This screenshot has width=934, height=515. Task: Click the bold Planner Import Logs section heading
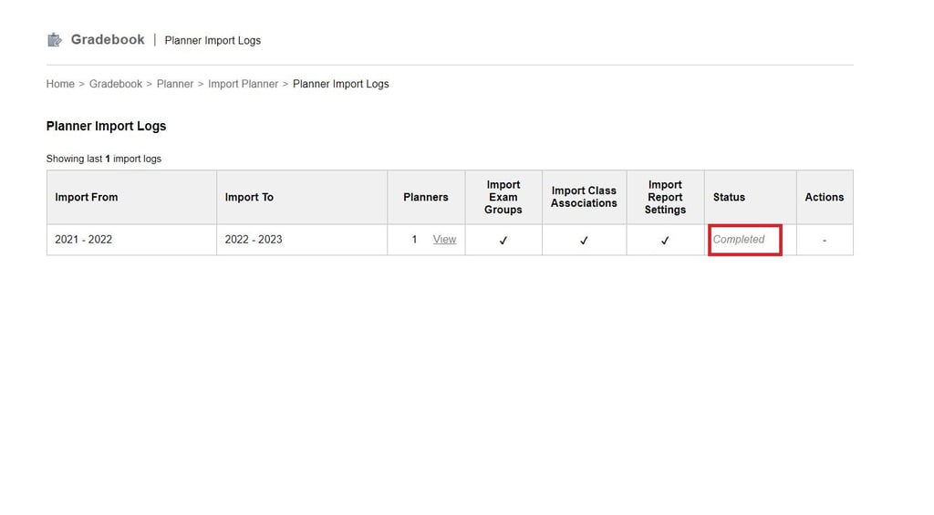106,126
